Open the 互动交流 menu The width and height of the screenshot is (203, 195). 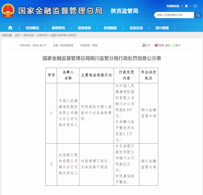click(x=136, y=28)
